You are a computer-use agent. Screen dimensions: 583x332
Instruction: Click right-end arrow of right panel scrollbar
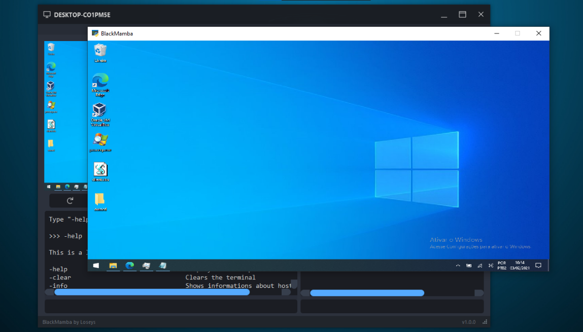coord(479,293)
